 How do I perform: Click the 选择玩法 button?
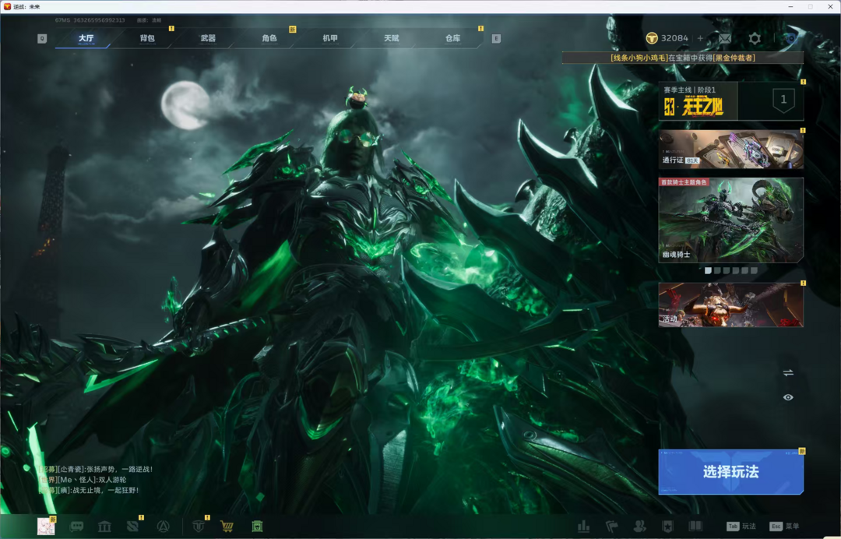[x=731, y=472]
